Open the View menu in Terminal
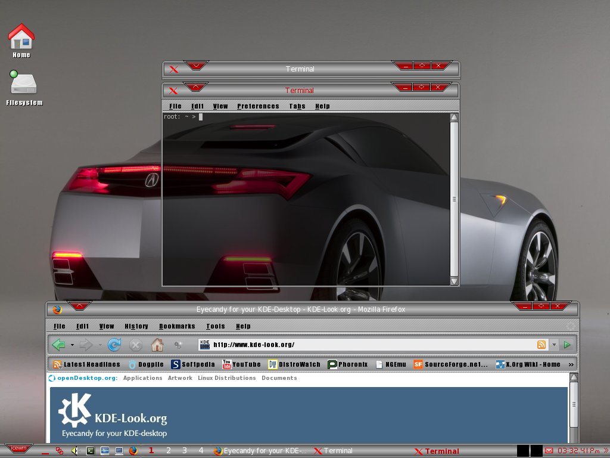610x458 pixels. point(220,106)
